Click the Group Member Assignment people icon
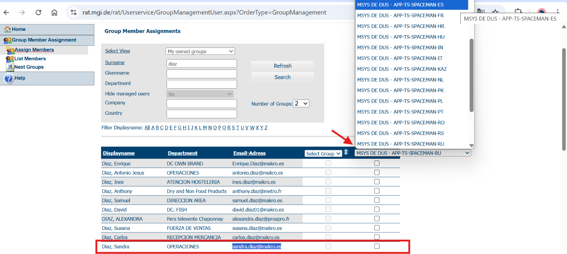567x254 pixels. coord(7,40)
